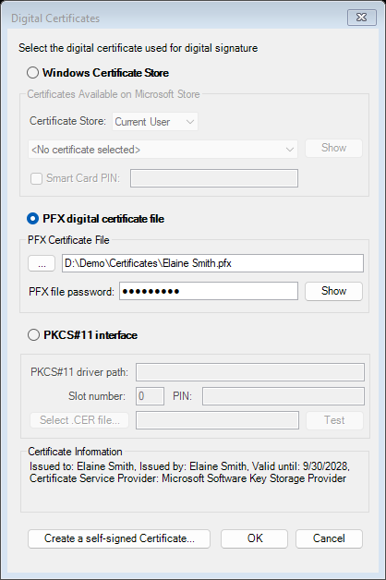
Task: Confirm with the OK button
Action: click(254, 538)
